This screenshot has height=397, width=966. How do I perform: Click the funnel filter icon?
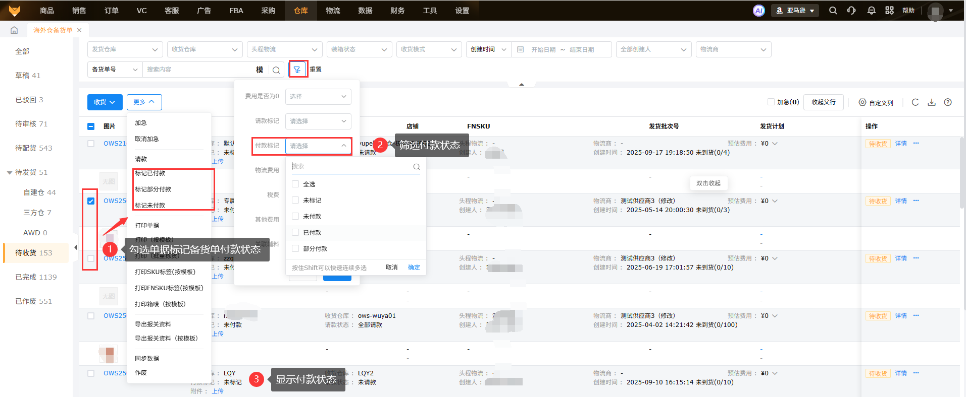(x=297, y=70)
